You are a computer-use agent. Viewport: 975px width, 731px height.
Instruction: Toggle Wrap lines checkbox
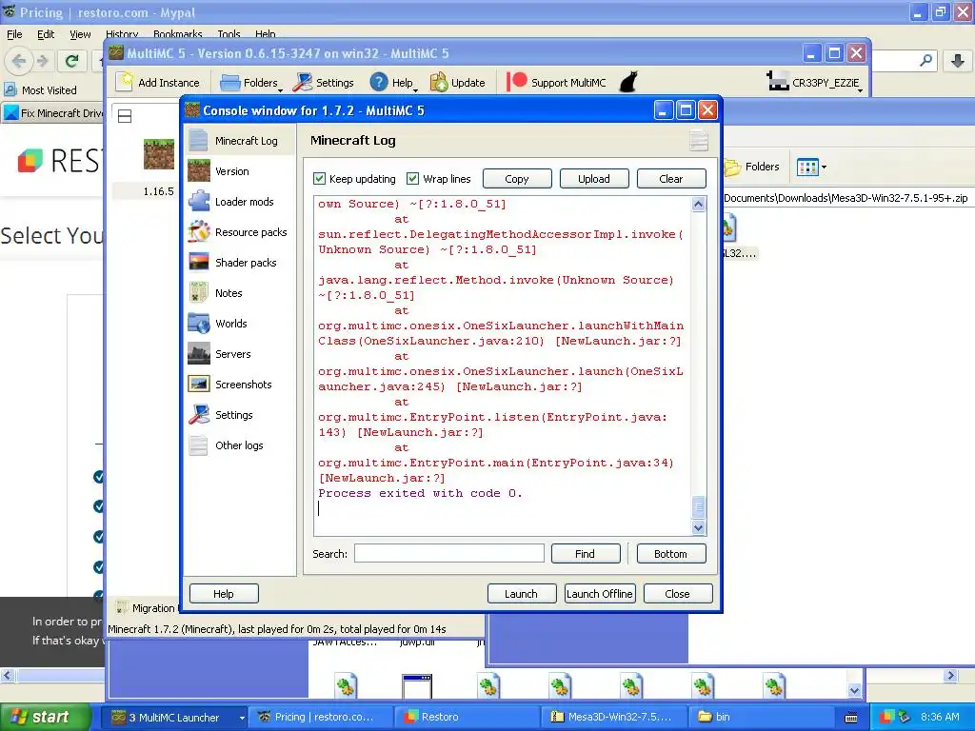[412, 179]
